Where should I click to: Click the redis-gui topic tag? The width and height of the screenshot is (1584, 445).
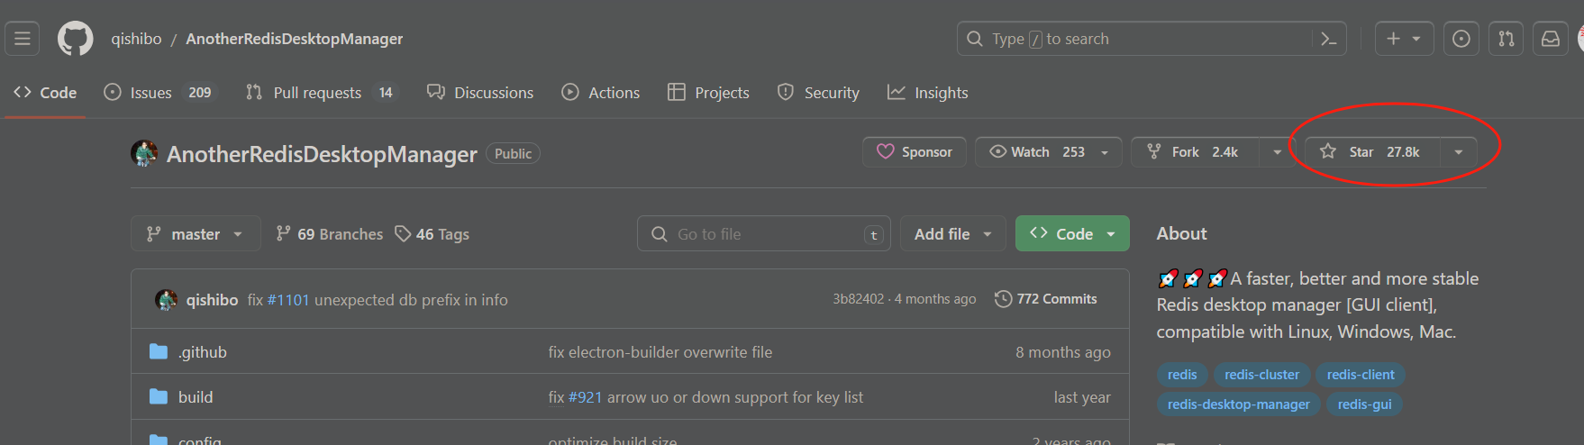coord(1365,404)
